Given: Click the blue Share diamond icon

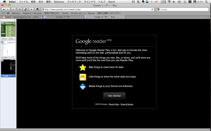Looking at the screenshot, I should pos(83,87).
